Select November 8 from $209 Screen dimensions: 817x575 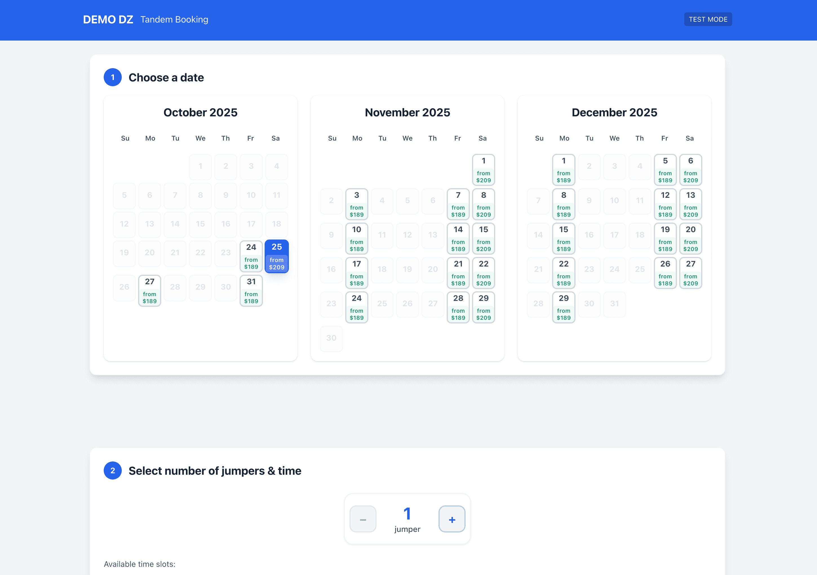pyautogui.click(x=483, y=205)
